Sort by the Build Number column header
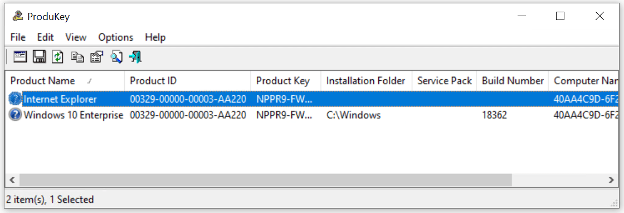624x213 pixels. click(513, 81)
